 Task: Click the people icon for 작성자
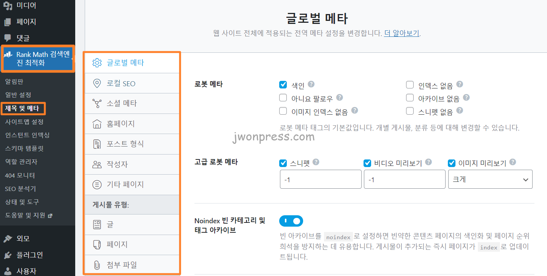click(97, 164)
